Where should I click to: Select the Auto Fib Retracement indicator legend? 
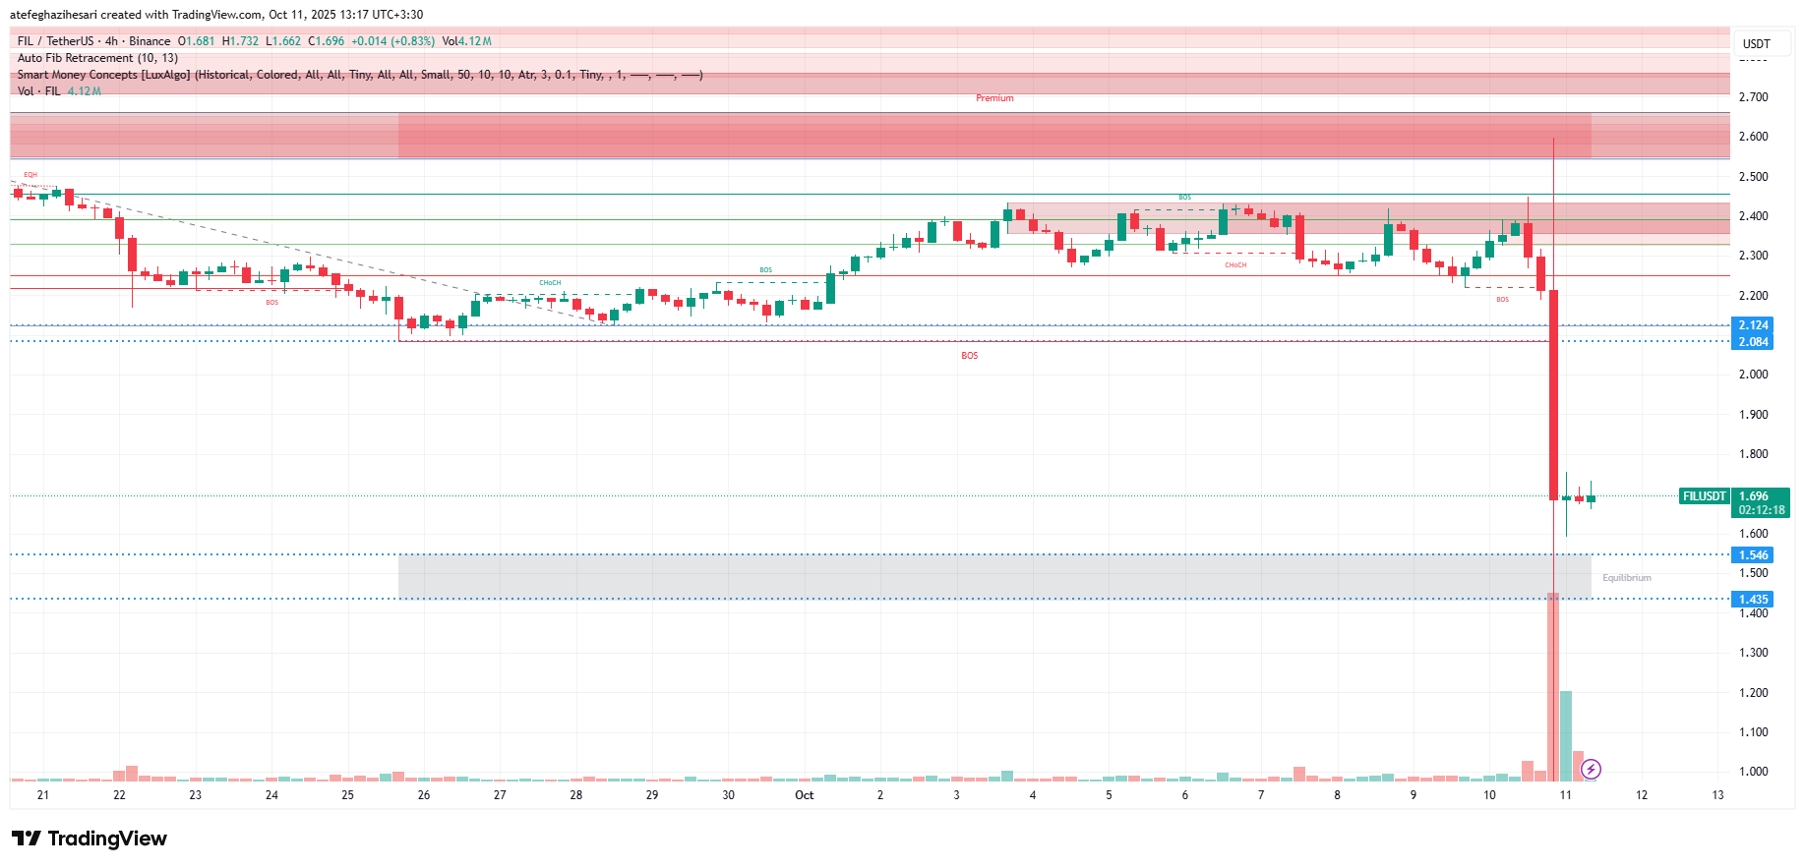(97, 58)
